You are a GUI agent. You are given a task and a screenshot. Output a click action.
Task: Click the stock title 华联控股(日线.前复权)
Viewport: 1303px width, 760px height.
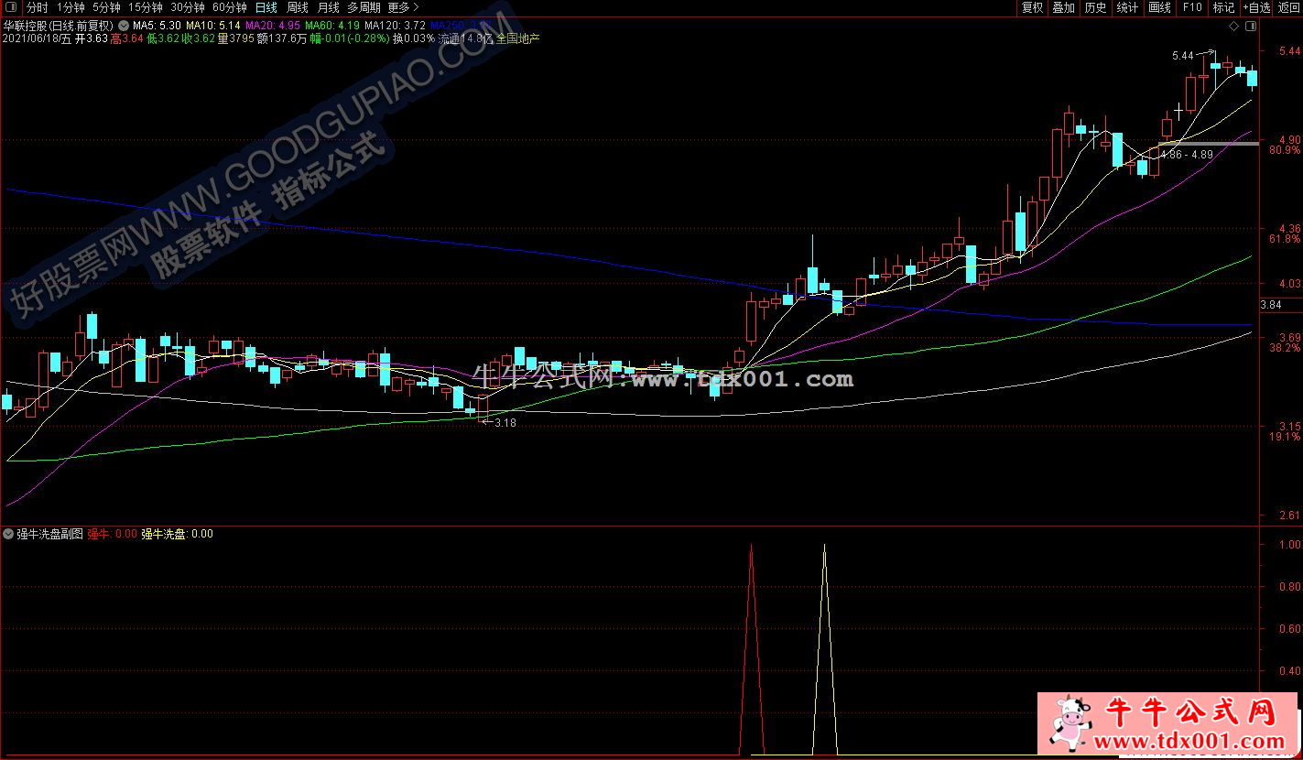pyautogui.click(x=58, y=26)
